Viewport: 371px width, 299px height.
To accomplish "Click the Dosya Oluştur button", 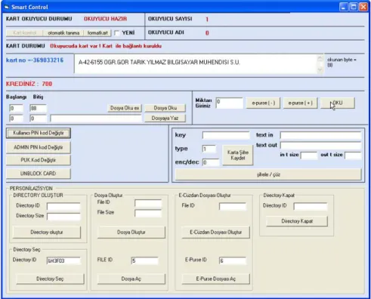I will pos(131,232).
